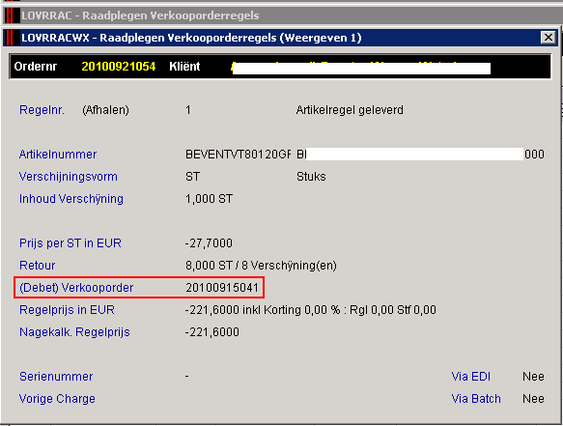Click the Inhoud Verschÿning label
The image size is (563, 426).
71,199
